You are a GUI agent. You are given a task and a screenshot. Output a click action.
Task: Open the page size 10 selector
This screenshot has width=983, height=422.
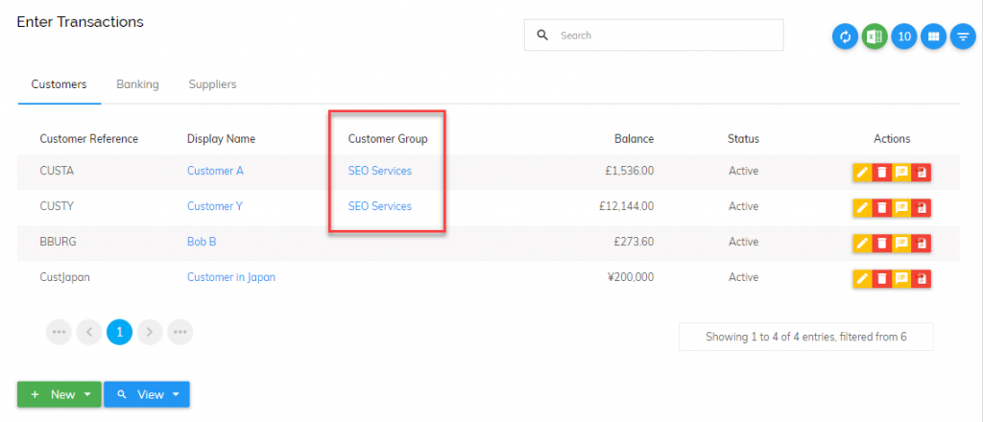tap(904, 36)
